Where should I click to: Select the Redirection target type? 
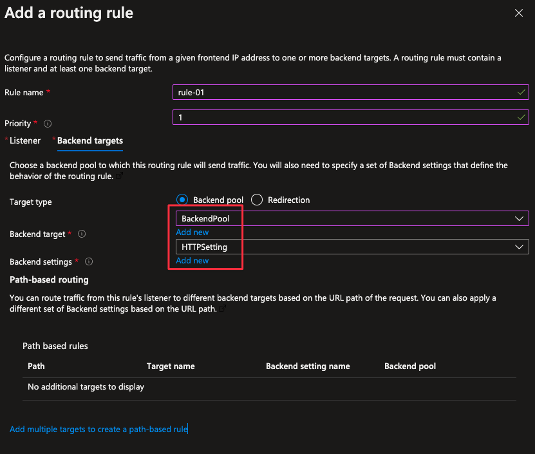point(257,200)
